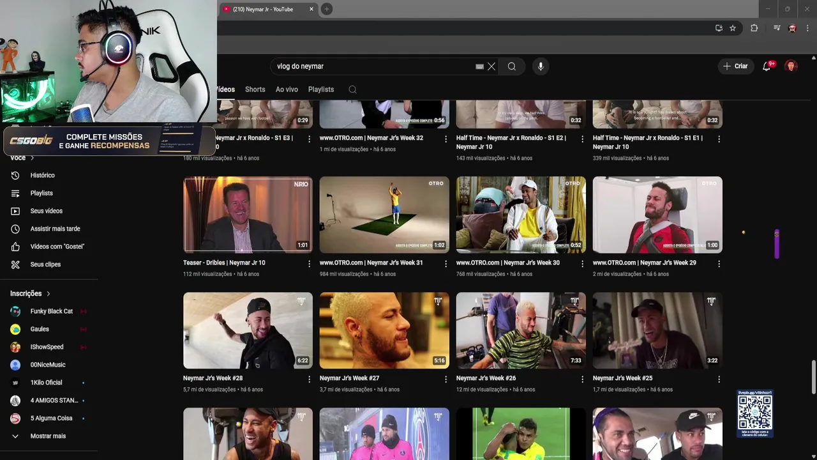The width and height of the screenshot is (817, 460).
Task: Open the browser media control icon
Action: pos(777,28)
